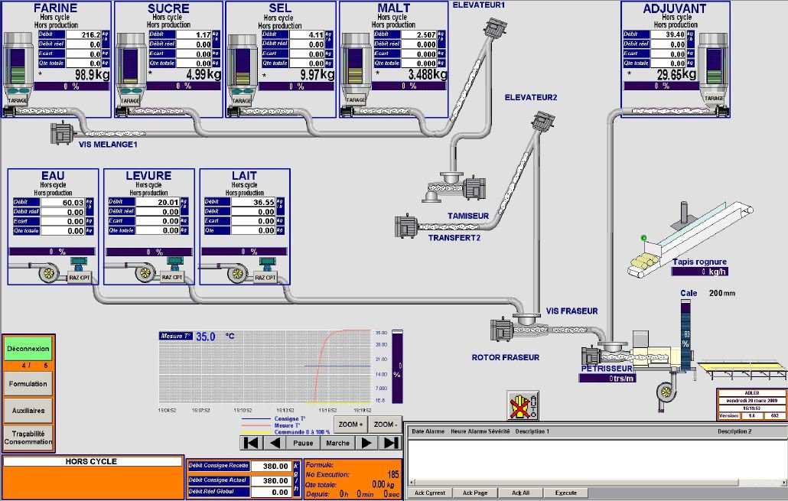Jump to the trend end
Screen dimensions: 788x501
click(390, 443)
